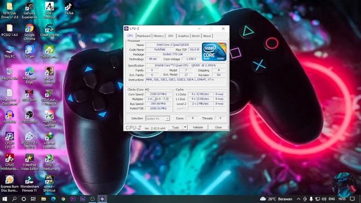This screenshot has height=203, width=361.
Task: Click the Core Voltage value field
Action: coord(191,59)
